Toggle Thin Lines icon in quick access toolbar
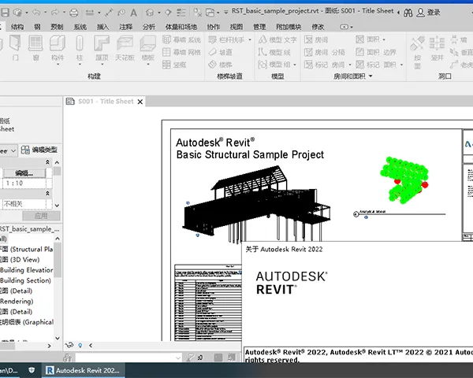The width and height of the screenshot is (473, 378). click(x=181, y=13)
